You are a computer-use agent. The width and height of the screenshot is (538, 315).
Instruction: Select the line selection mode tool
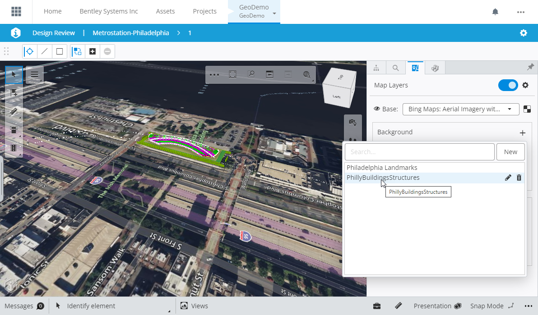click(44, 51)
